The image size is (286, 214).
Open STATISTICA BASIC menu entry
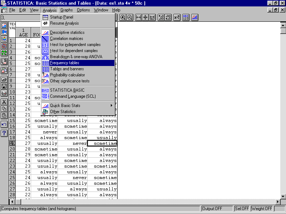tap(78, 90)
